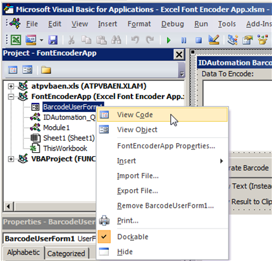Open the View menu
The image size is (272, 261).
click(80, 24)
